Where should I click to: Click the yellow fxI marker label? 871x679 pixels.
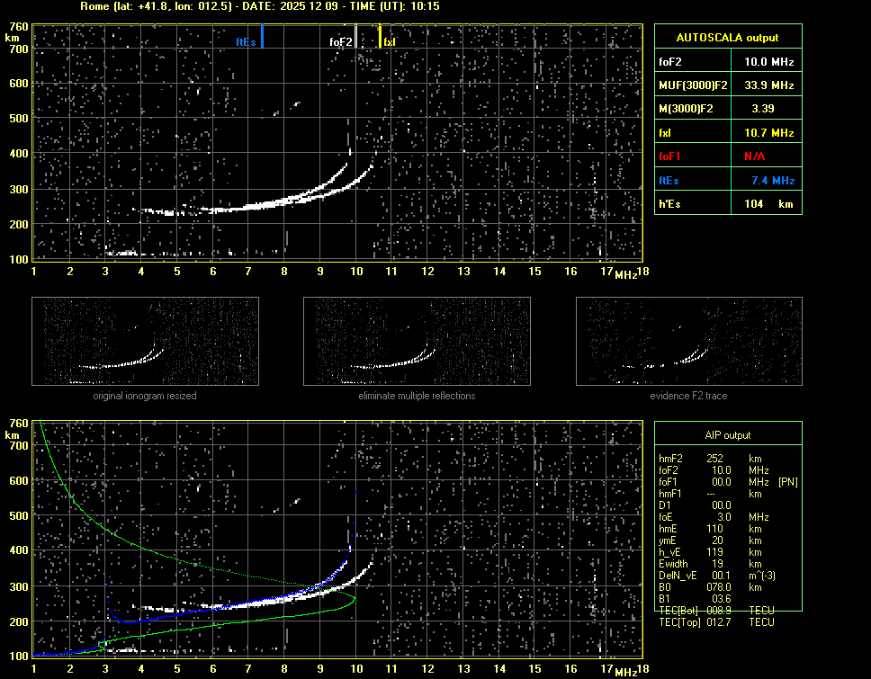click(390, 42)
